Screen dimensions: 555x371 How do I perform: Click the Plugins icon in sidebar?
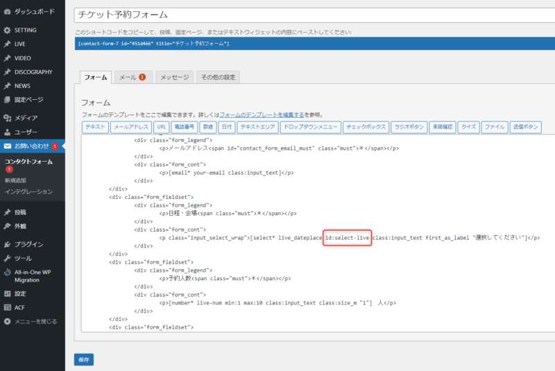pos(7,244)
